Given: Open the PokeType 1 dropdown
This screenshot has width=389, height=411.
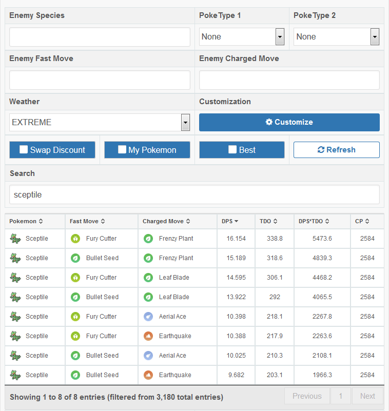Looking at the screenshot, I should pyautogui.click(x=242, y=37).
